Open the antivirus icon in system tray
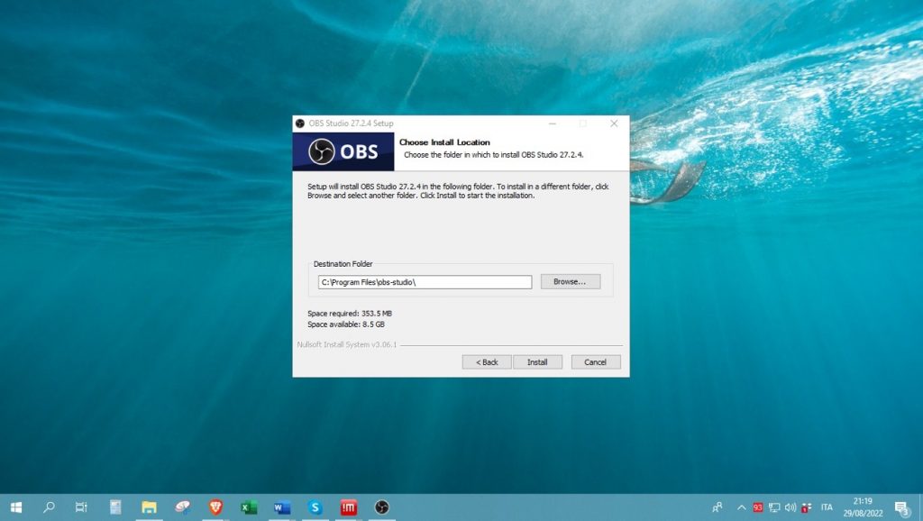 pos(757,507)
